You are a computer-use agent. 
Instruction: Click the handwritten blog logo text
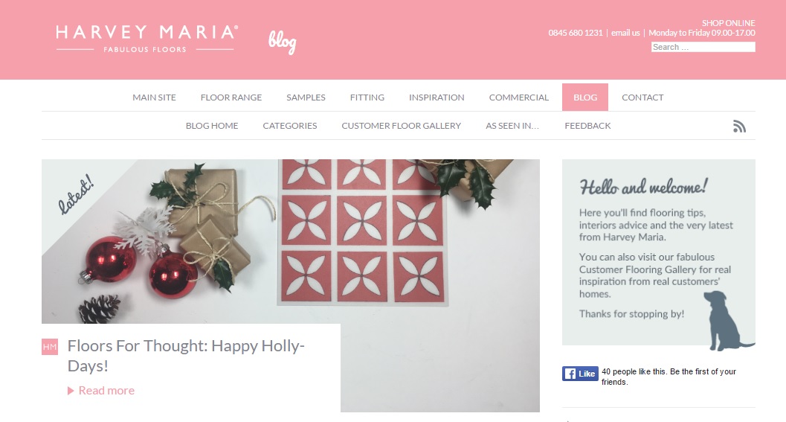(283, 42)
